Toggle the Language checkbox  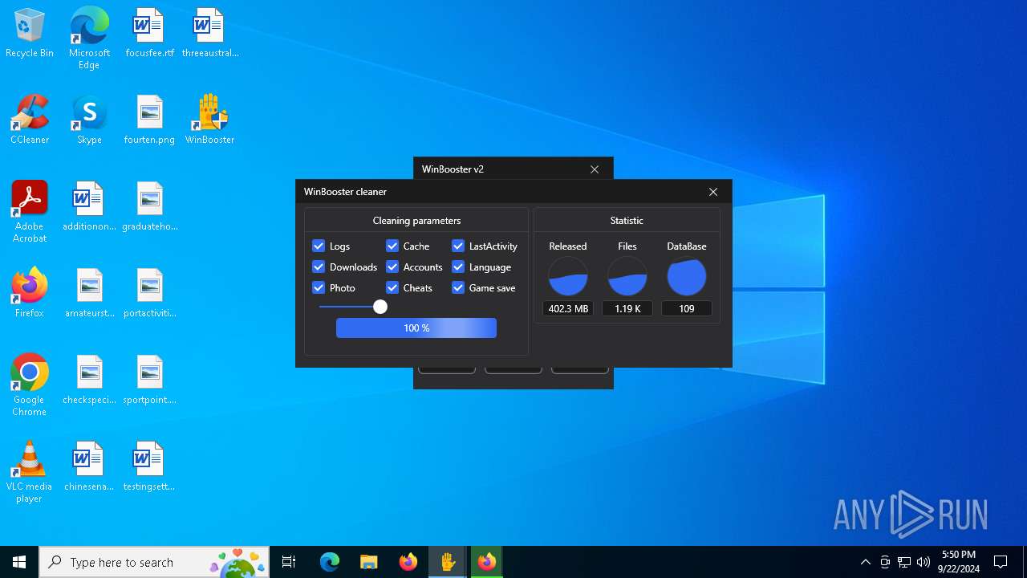click(458, 267)
